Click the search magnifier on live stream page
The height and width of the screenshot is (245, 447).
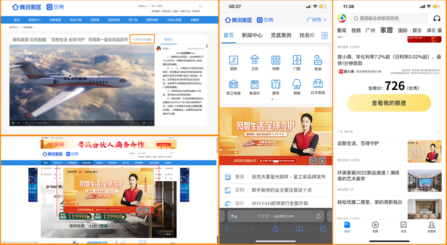click(200, 6)
